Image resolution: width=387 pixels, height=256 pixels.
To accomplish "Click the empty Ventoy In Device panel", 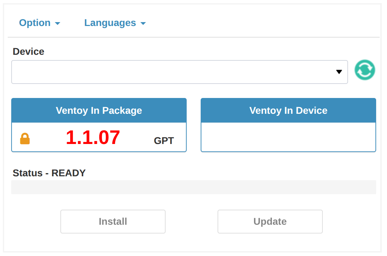I will (x=288, y=137).
